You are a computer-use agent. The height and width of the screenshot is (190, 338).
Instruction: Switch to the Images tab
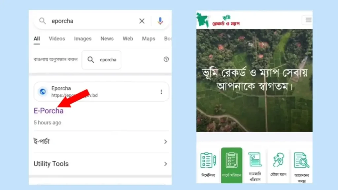coord(83,39)
